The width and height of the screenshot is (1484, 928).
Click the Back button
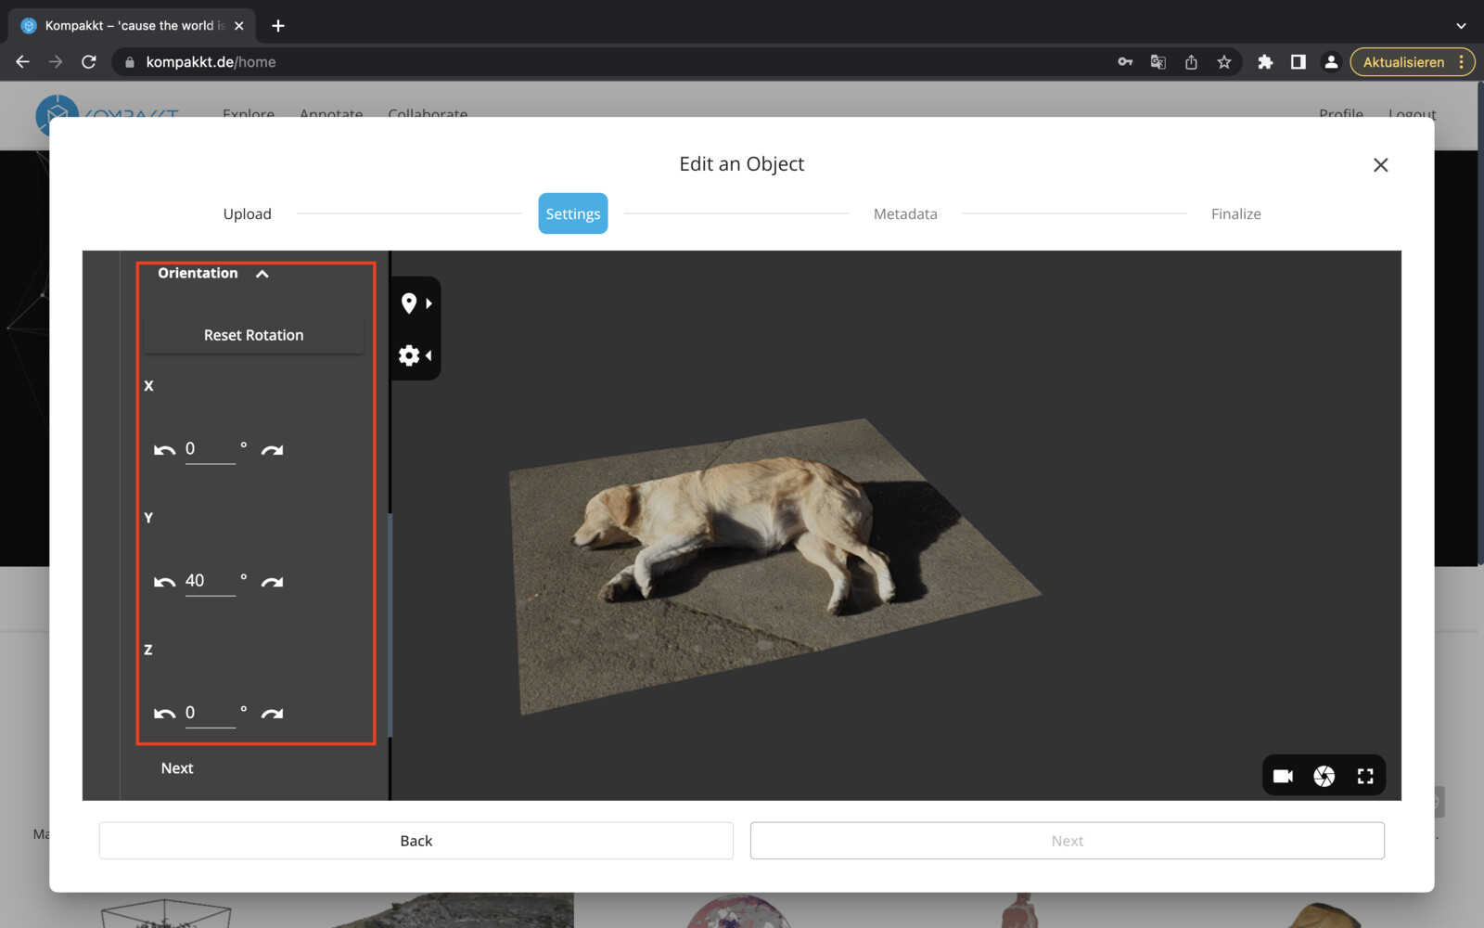pos(416,841)
